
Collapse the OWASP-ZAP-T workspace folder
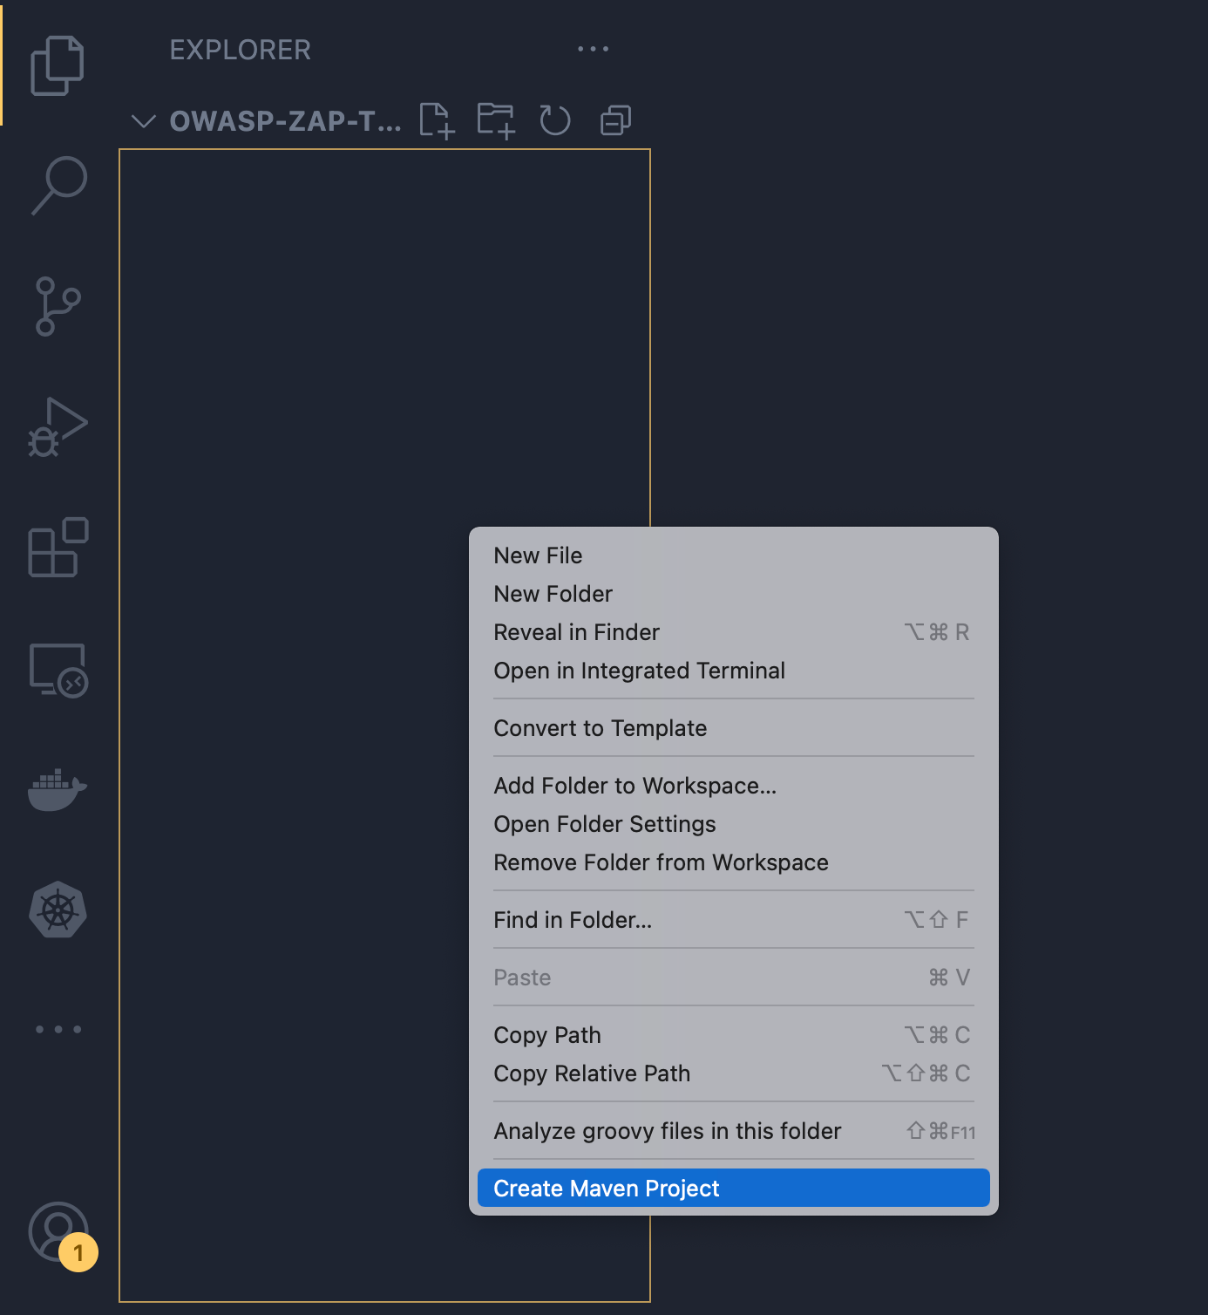pyautogui.click(x=142, y=121)
